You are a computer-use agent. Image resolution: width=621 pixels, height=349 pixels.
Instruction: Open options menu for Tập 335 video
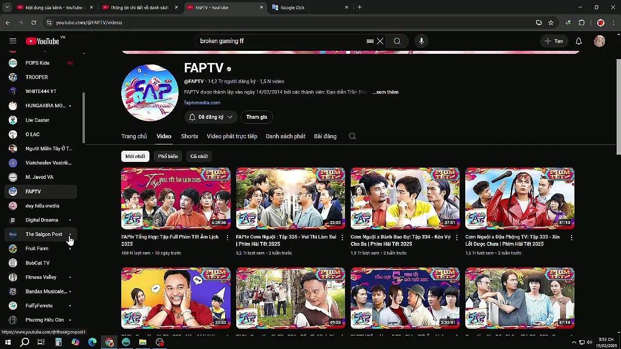click(x=342, y=238)
